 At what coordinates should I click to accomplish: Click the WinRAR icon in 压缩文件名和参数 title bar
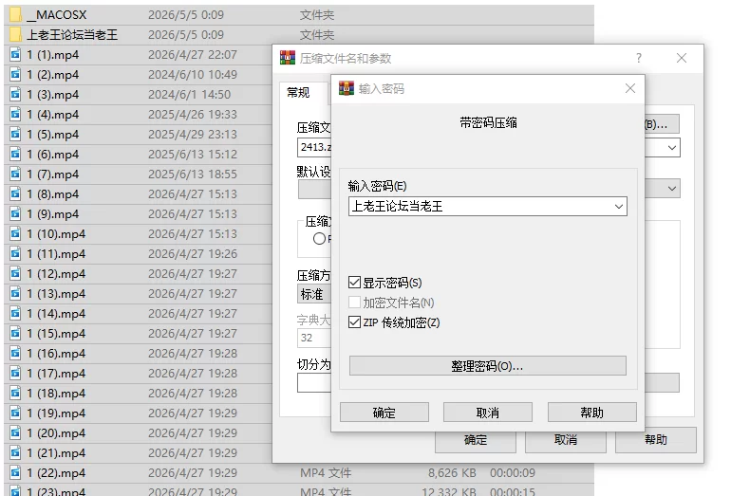(x=288, y=58)
